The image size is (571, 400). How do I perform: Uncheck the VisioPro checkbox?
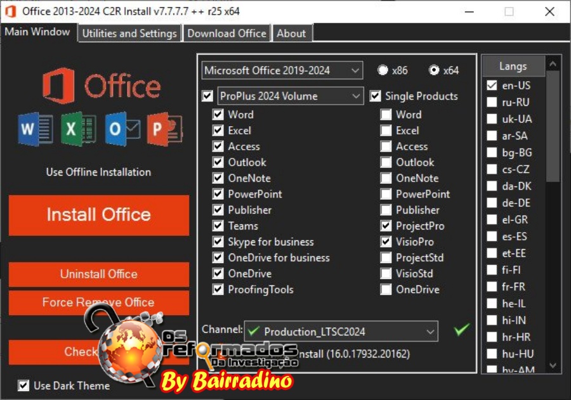386,242
